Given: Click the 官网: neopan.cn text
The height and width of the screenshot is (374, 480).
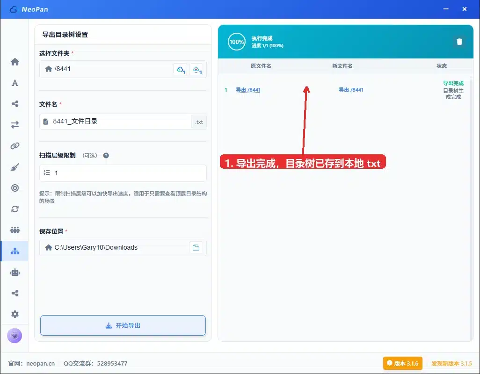Looking at the screenshot, I should tap(31, 363).
